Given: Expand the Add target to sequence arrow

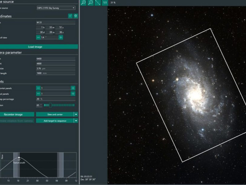Looking at the screenshot, I should pyautogui.click(x=76, y=121).
